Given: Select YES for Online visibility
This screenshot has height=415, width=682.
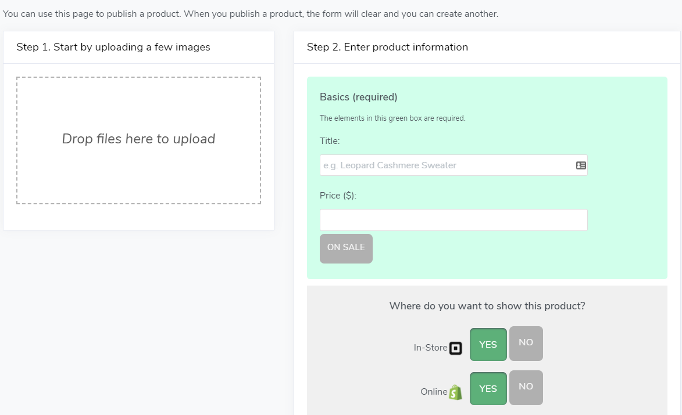Looking at the screenshot, I should (x=488, y=389).
